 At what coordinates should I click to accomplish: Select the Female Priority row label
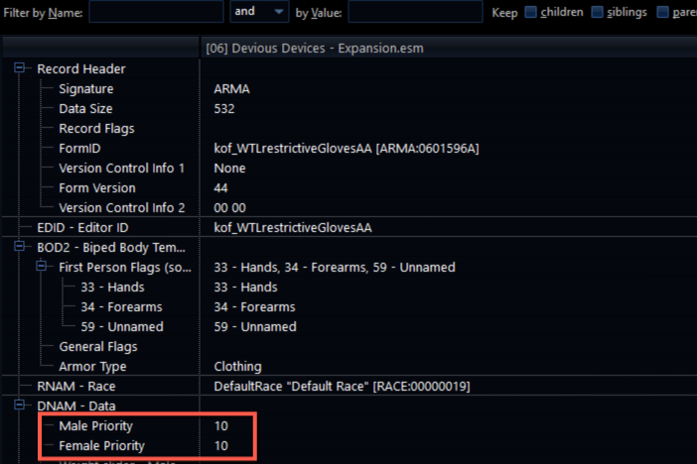[x=102, y=446]
